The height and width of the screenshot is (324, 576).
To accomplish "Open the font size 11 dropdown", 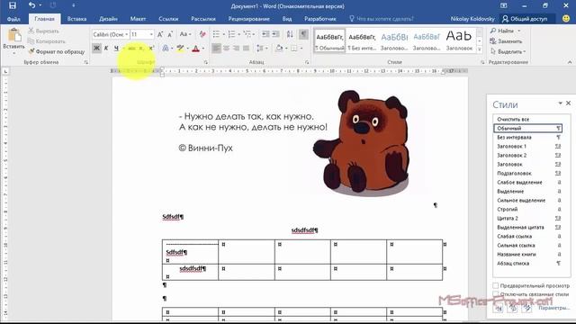I will 151,34.
